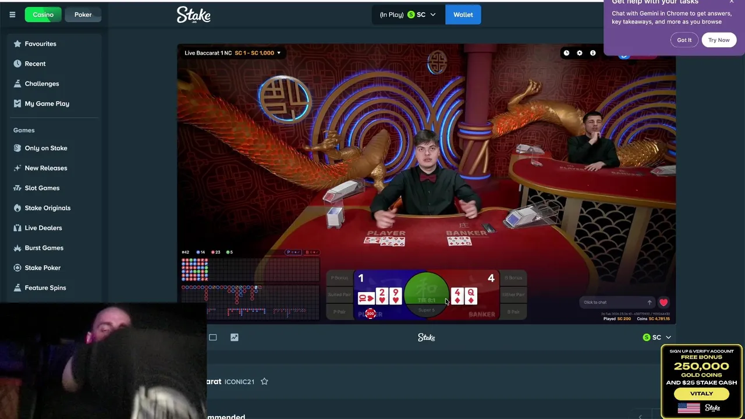The image size is (745, 419).
Task: Click the 200 chip on Player
Action: point(370,314)
